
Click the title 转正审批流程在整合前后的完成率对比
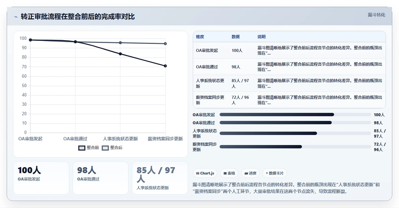click(x=78, y=17)
